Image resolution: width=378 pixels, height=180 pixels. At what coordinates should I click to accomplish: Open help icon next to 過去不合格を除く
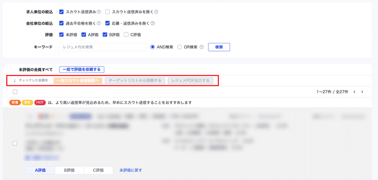[x=99, y=23]
